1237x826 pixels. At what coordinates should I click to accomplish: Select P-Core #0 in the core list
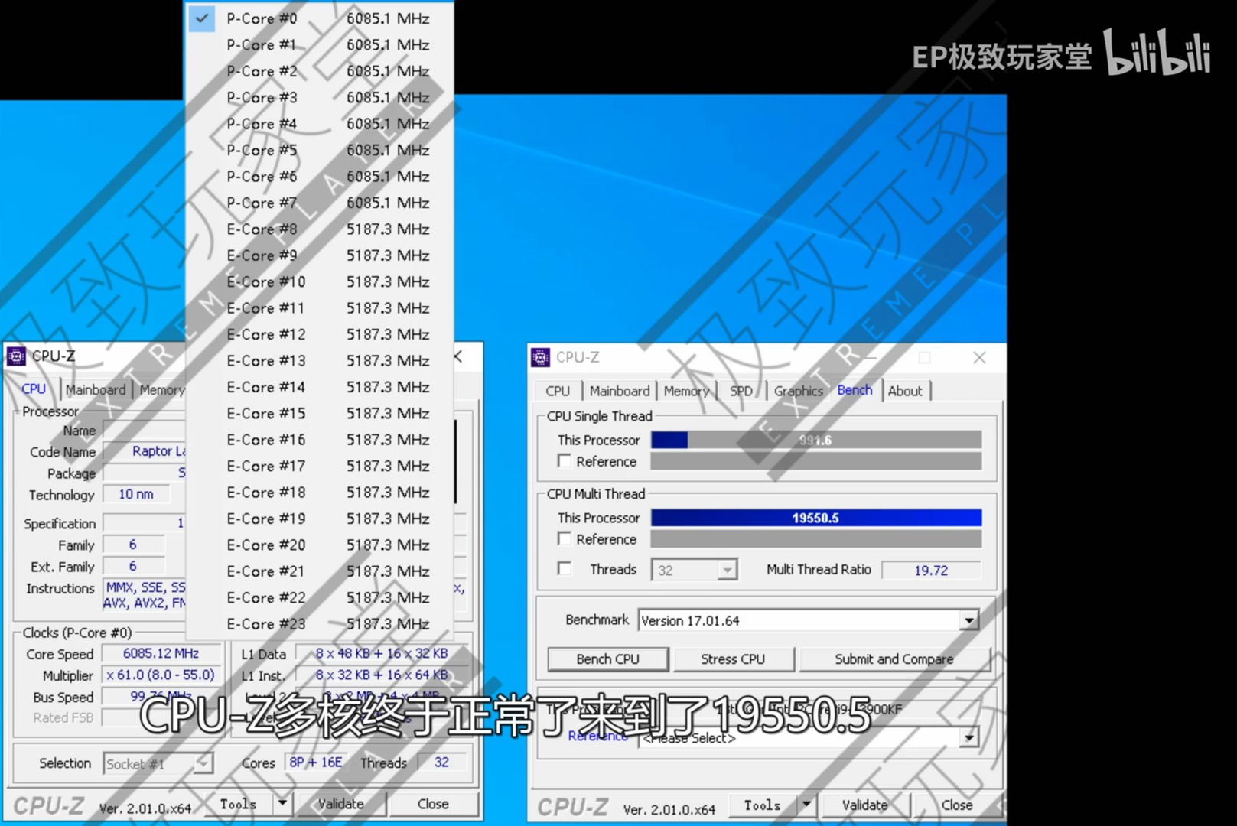tap(320, 18)
